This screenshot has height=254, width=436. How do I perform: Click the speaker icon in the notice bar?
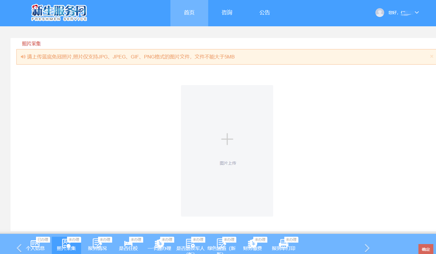[23, 57]
